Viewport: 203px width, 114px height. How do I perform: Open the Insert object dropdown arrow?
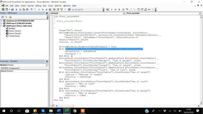9,9
